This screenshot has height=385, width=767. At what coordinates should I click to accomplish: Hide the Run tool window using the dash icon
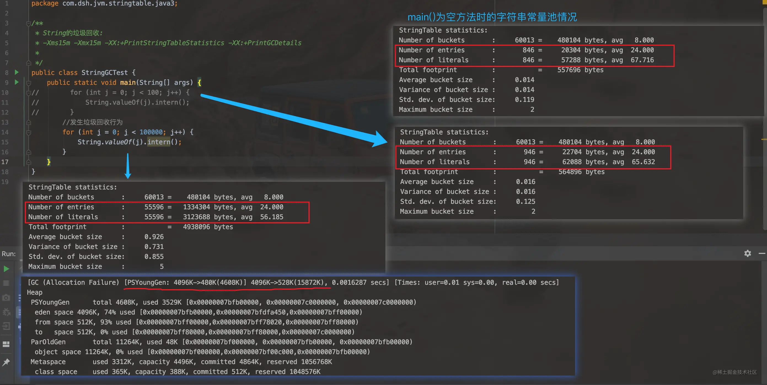click(x=762, y=253)
